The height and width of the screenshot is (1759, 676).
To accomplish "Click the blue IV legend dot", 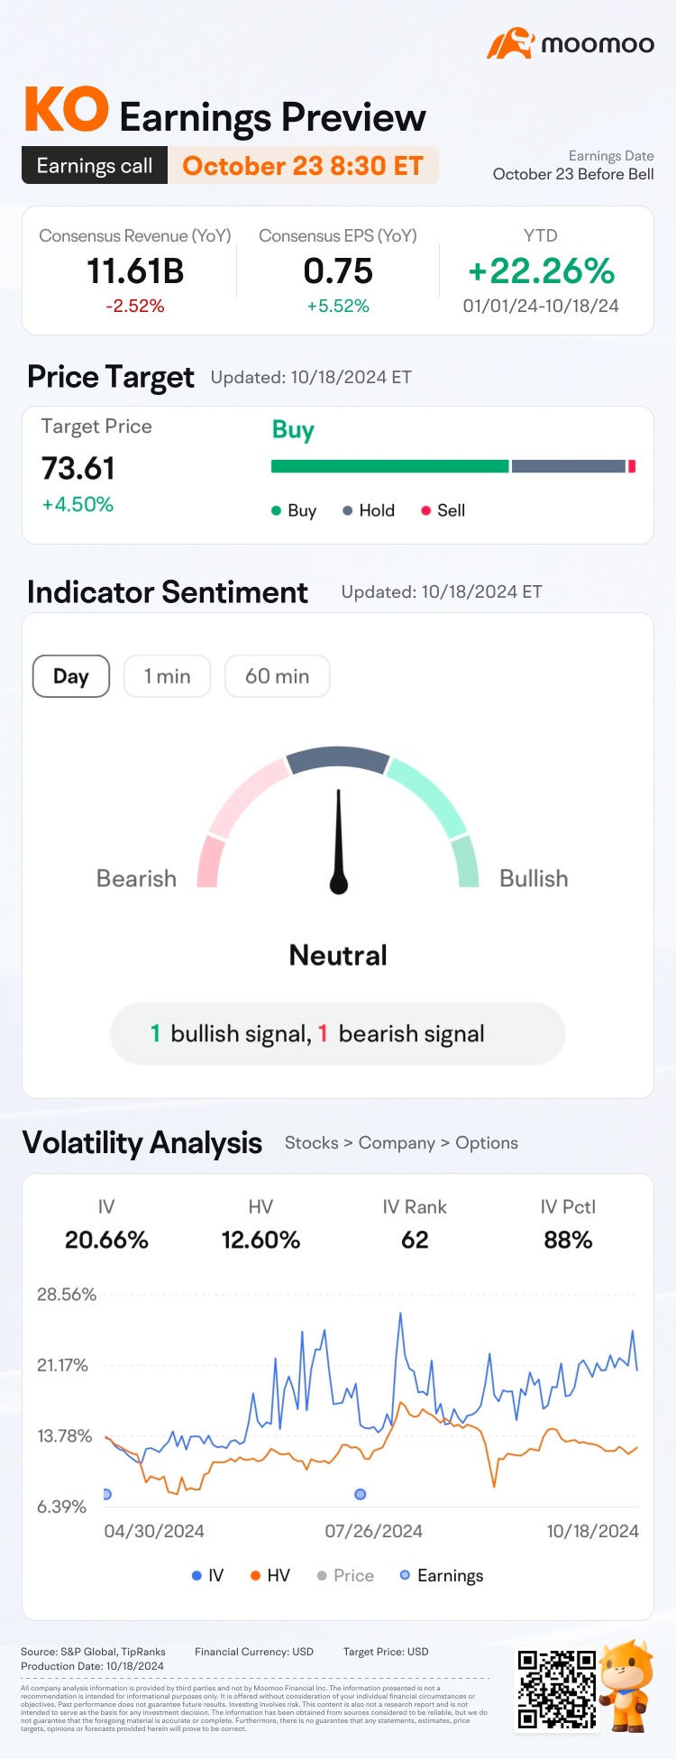I will pyautogui.click(x=196, y=1575).
